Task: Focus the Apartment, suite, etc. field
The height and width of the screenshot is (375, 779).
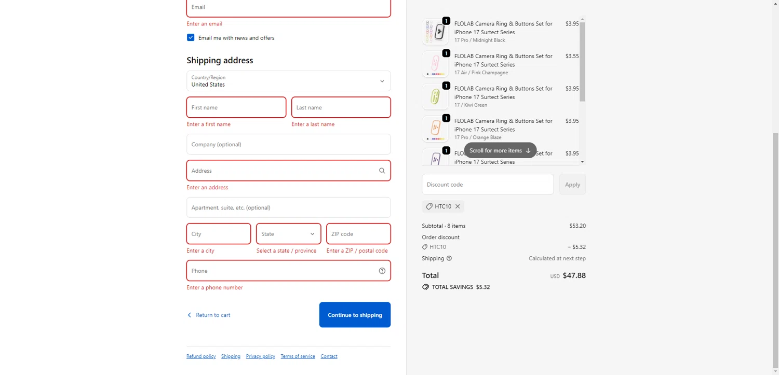Action: (289, 207)
